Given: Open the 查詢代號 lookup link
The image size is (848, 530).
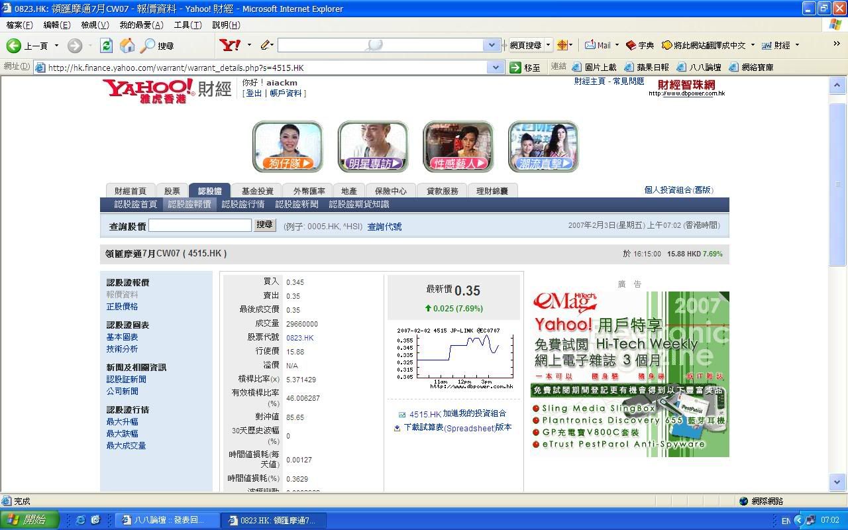Looking at the screenshot, I should point(384,227).
